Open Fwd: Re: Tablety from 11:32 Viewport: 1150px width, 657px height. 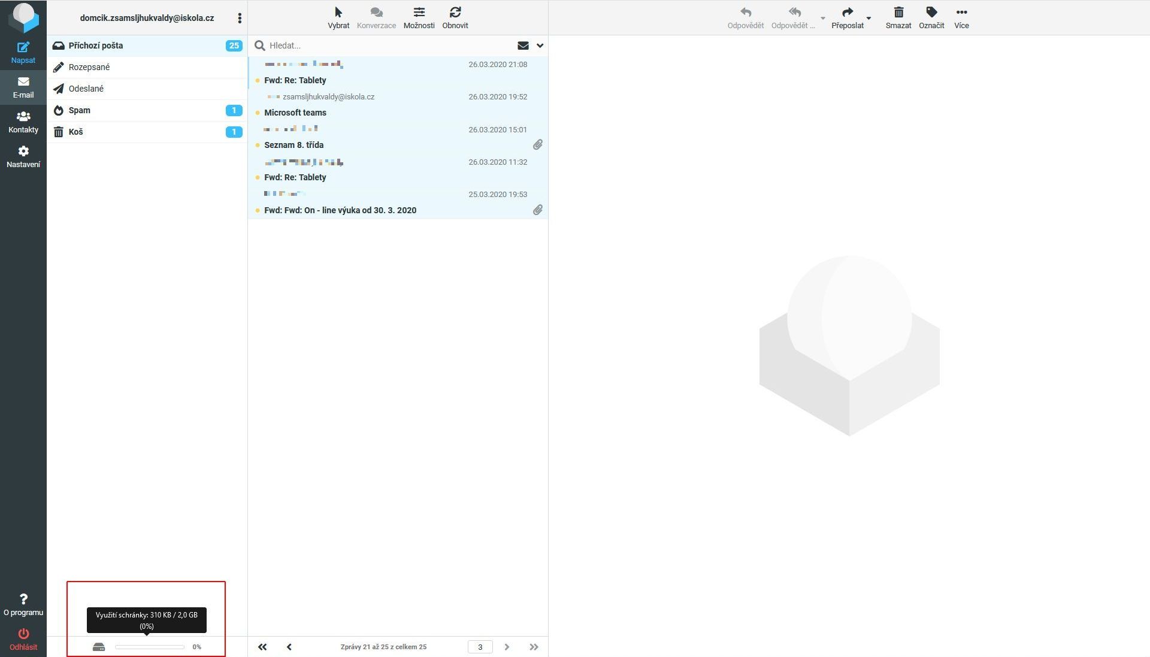coord(398,170)
